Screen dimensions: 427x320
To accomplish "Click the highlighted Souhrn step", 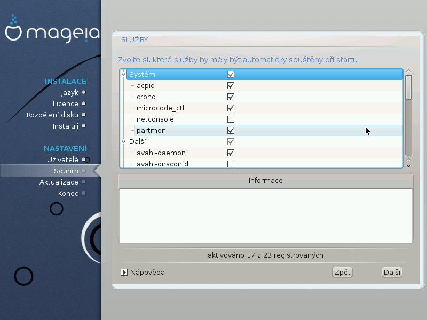I will (x=66, y=171).
